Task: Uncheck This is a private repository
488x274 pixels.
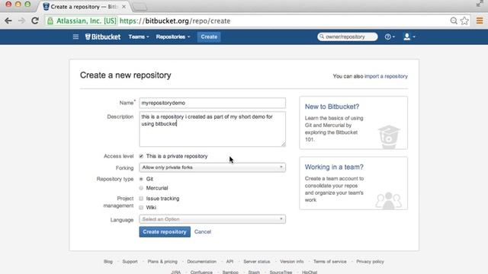Action: point(141,156)
